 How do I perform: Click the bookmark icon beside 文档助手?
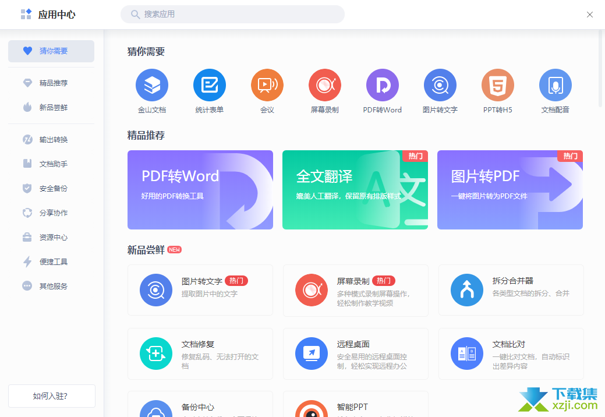(x=27, y=164)
